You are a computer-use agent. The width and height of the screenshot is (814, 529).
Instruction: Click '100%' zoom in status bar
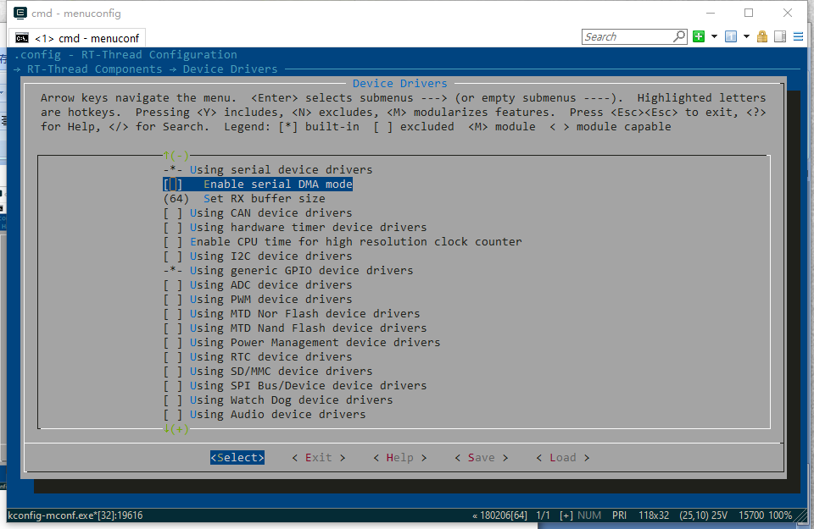click(x=780, y=515)
